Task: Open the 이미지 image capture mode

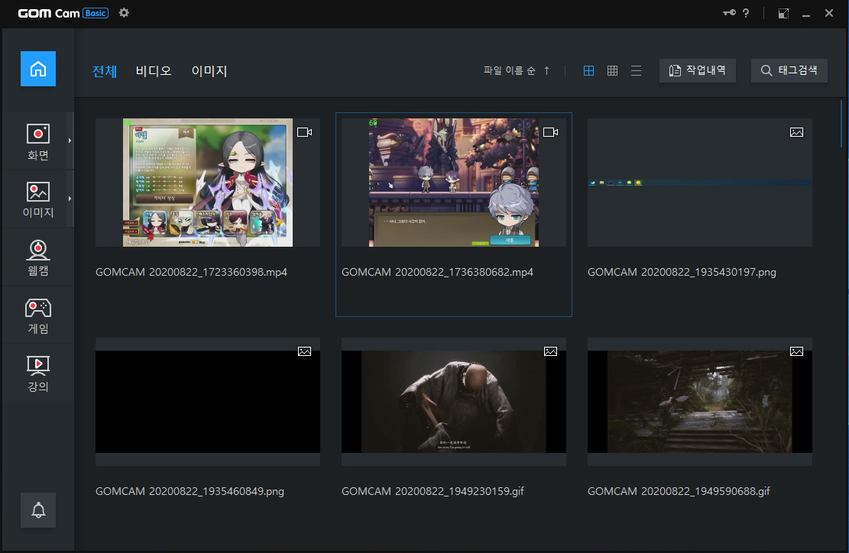Action: tap(38, 199)
